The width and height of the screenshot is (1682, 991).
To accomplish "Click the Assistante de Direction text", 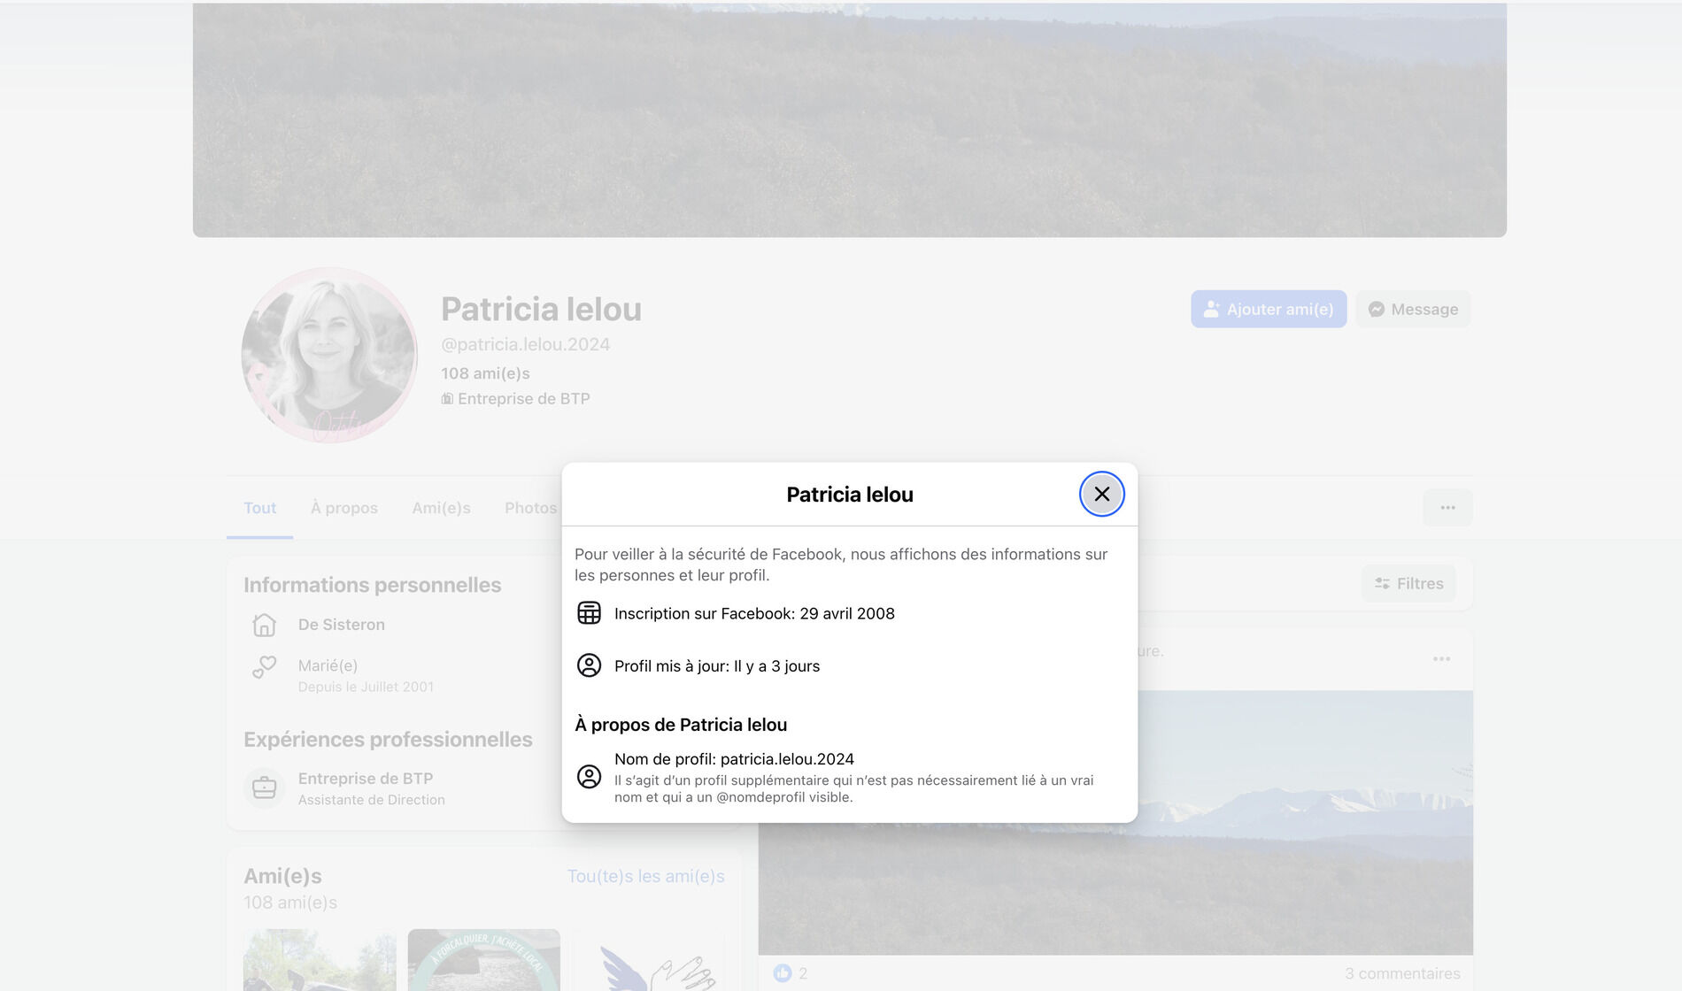I will [371, 800].
